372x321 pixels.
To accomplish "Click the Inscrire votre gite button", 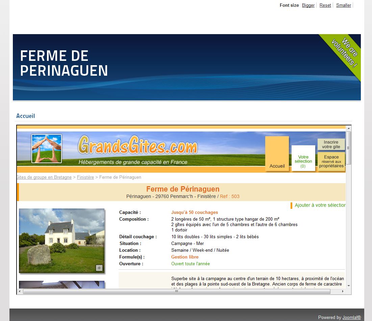I will pos(331,144).
